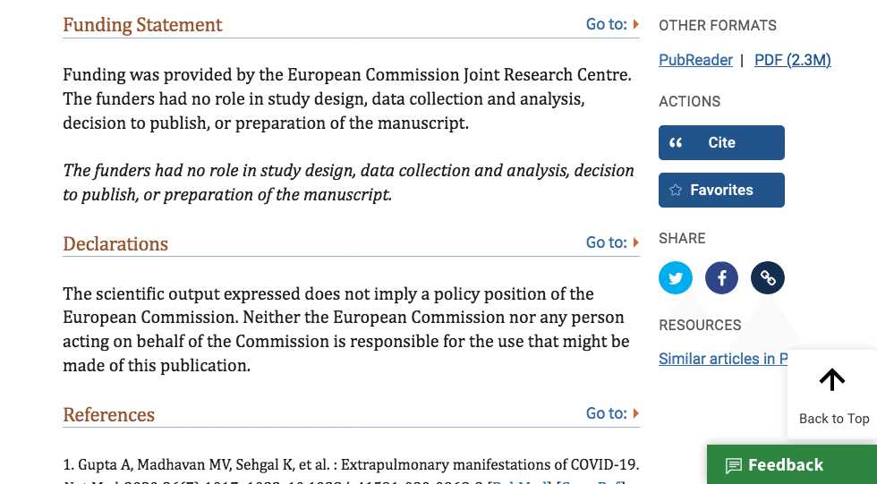The image size is (877, 484).
Task: Click the References section heading
Action: (108, 415)
